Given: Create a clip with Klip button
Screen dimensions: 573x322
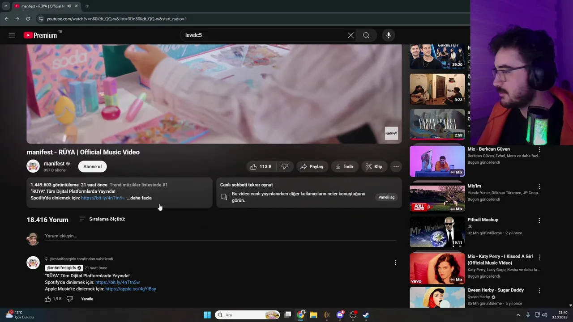Looking at the screenshot, I should point(374,167).
